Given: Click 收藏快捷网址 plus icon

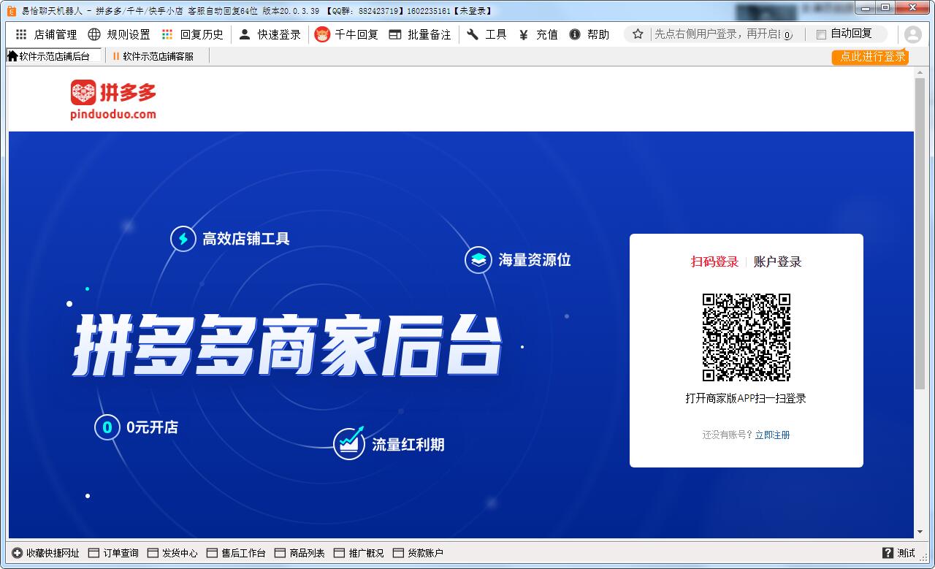Looking at the screenshot, I should tap(18, 553).
